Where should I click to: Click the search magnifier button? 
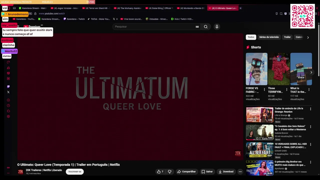click(205, 26)
